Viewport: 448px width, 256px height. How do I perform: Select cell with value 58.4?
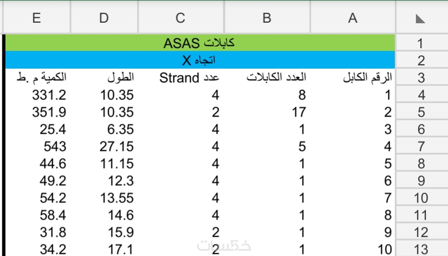[53, 215]
